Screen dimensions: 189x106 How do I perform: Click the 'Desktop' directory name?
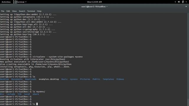(x=4, y=79)
